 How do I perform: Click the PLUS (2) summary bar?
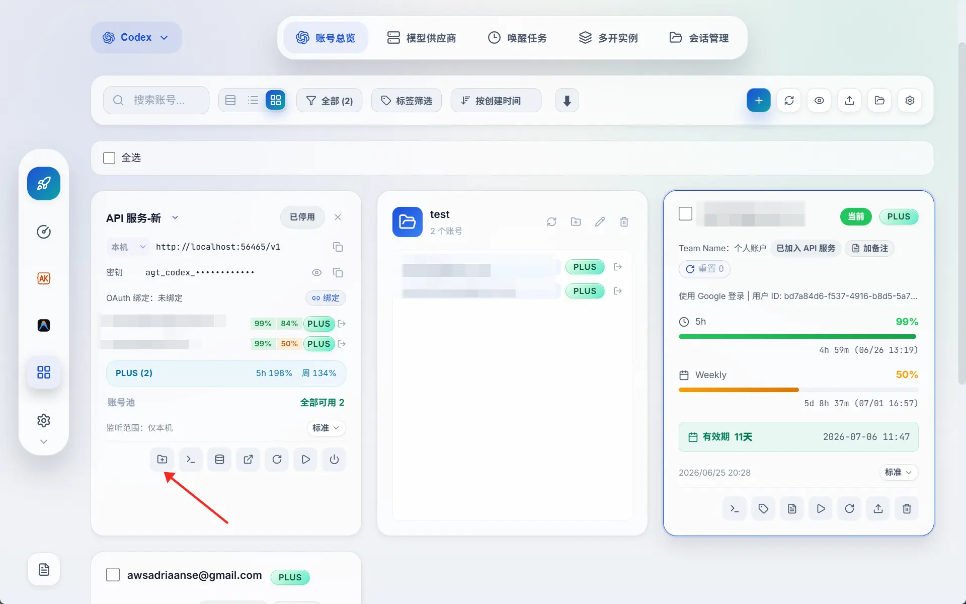(226, 373)
